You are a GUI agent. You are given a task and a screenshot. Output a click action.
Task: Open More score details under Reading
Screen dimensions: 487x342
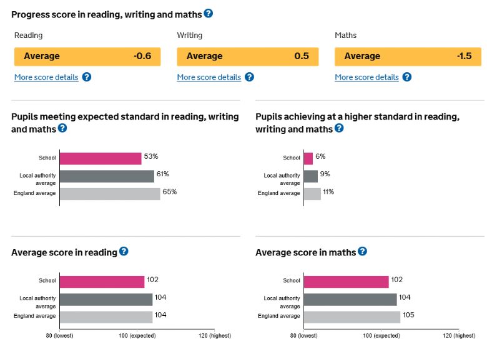[46, 77]
